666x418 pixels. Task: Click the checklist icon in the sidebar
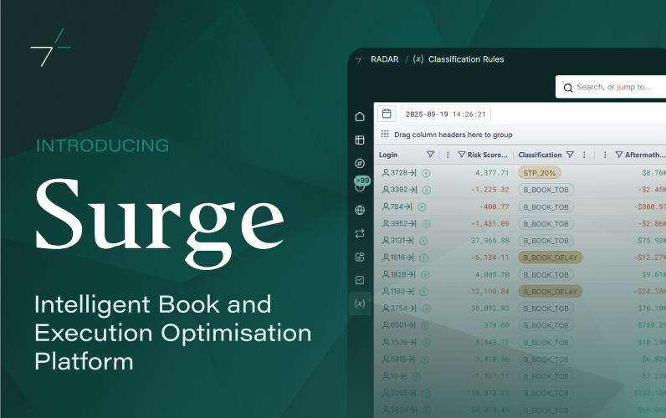click(360, 280)
